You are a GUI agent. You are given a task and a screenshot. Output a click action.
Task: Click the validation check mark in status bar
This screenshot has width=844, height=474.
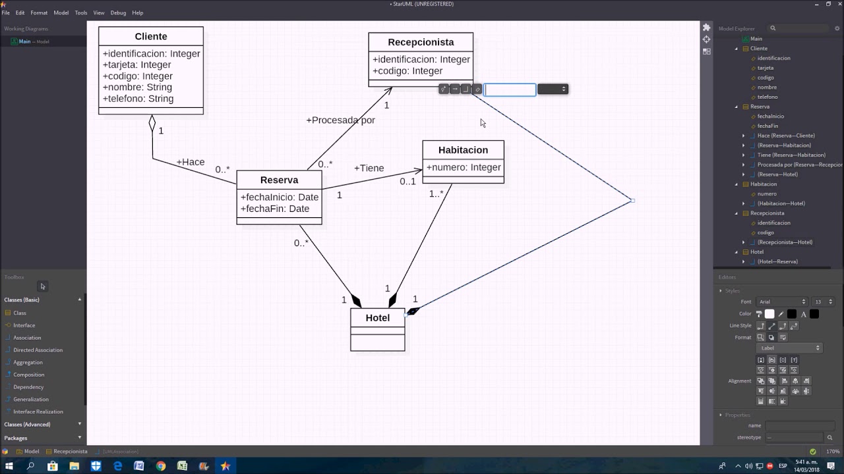click(813, 452)
